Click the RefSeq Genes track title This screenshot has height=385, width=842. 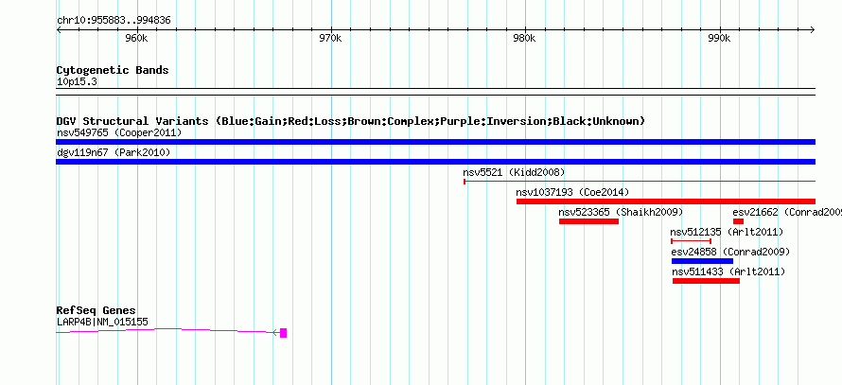pos(96,311)
